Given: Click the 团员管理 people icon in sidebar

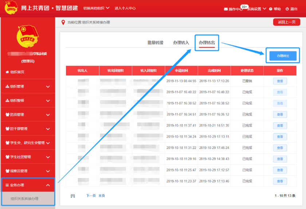Looking at the screenshot, I should (7, 115).
